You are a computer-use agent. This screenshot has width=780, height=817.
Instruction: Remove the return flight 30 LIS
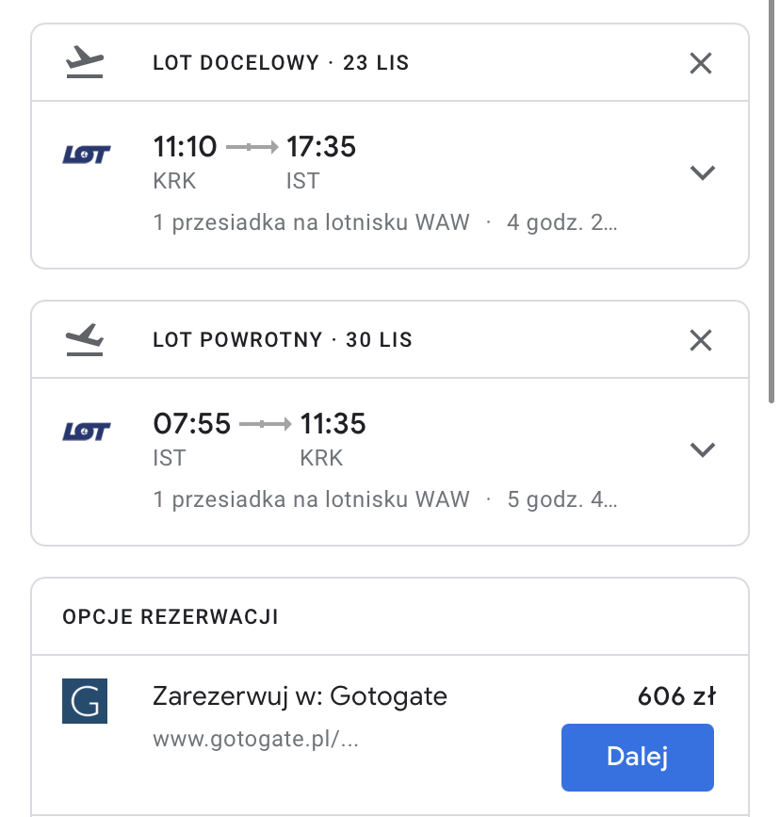(x=700, y=341)
